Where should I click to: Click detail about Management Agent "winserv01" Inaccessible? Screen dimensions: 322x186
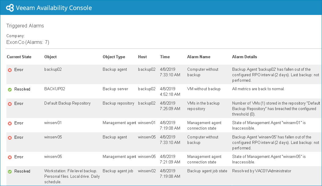pyautogui.click(x=269, y=125)
